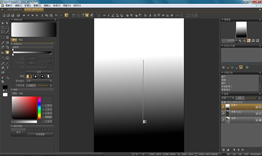
Task: Select the Zoom magnifier tool
Action: pos(7,78)
